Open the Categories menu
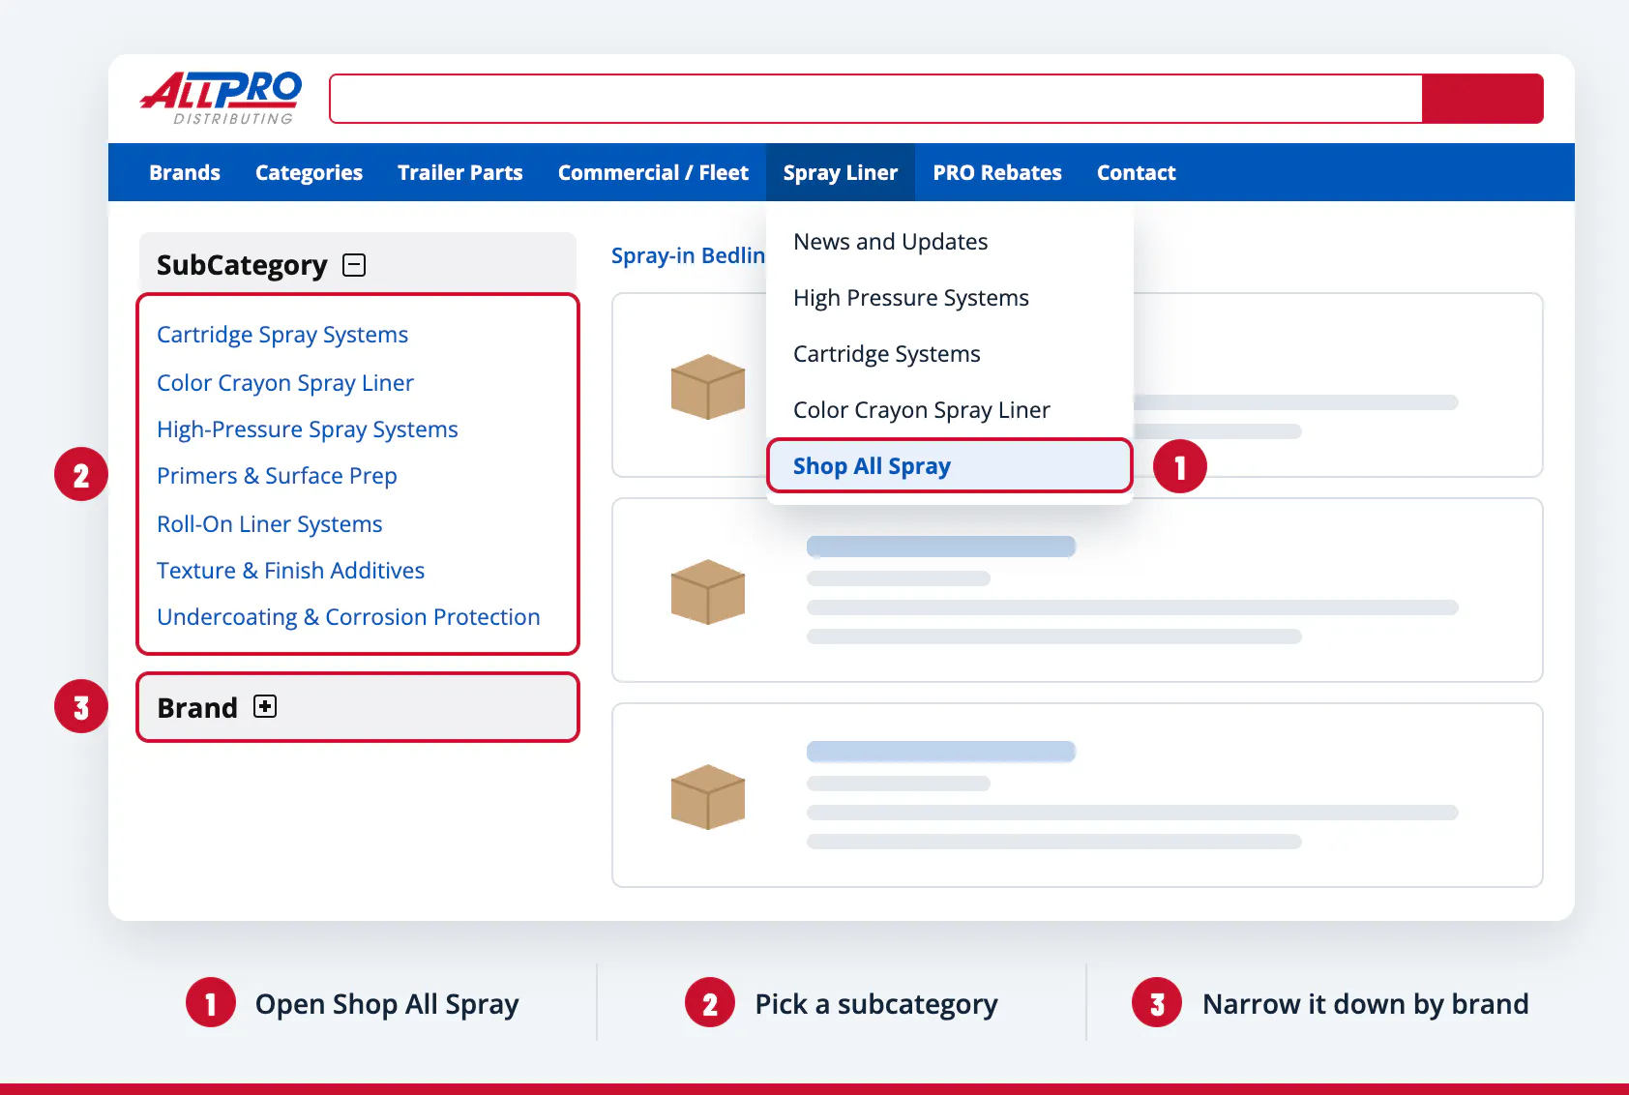This screenshot has width=1629, height=1095. coord(309,172)
